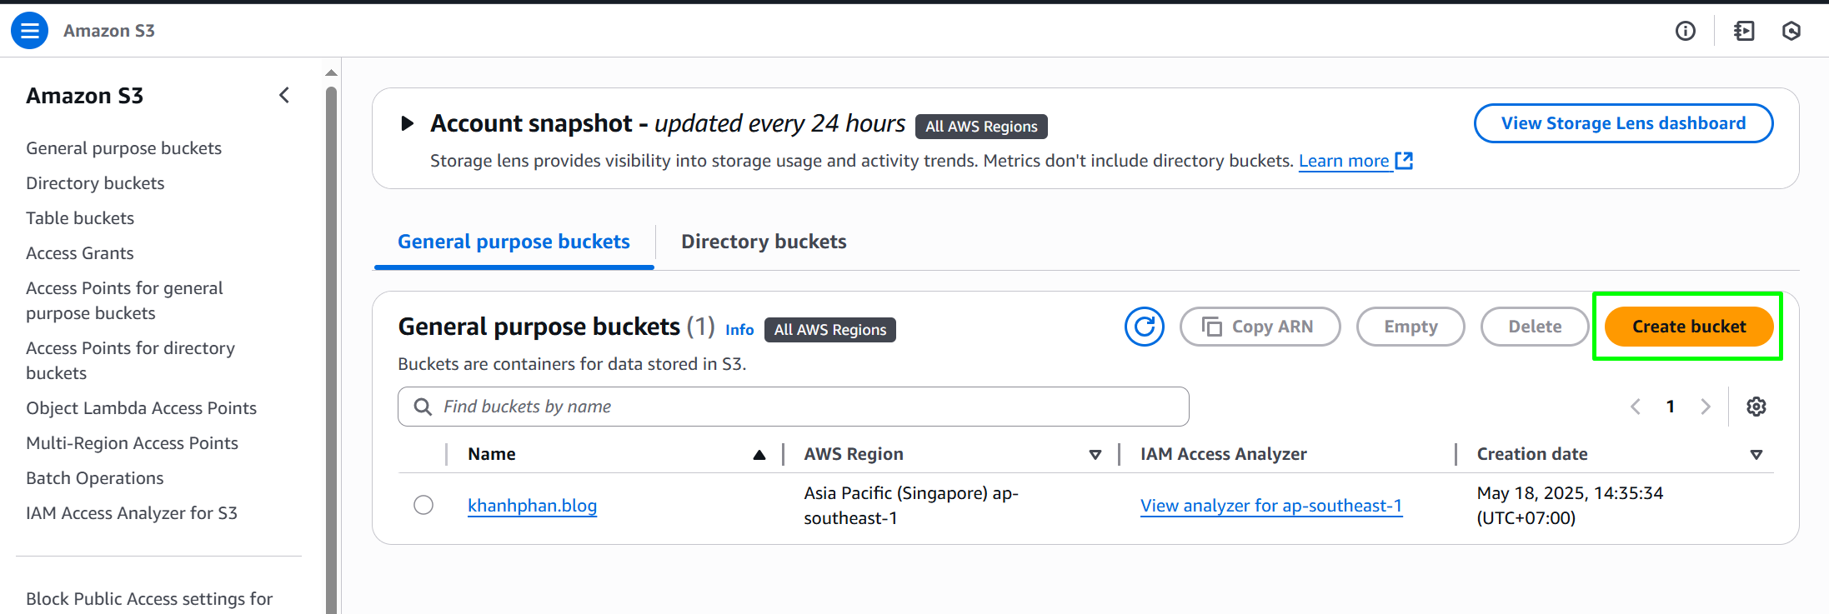This screenshot has height=614, width=1829.
Task: Sort by Creation date column arrow
Action: [x=1756, y=454]
